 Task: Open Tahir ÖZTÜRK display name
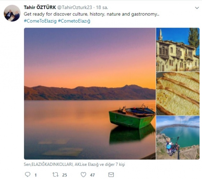click(40, 7)
